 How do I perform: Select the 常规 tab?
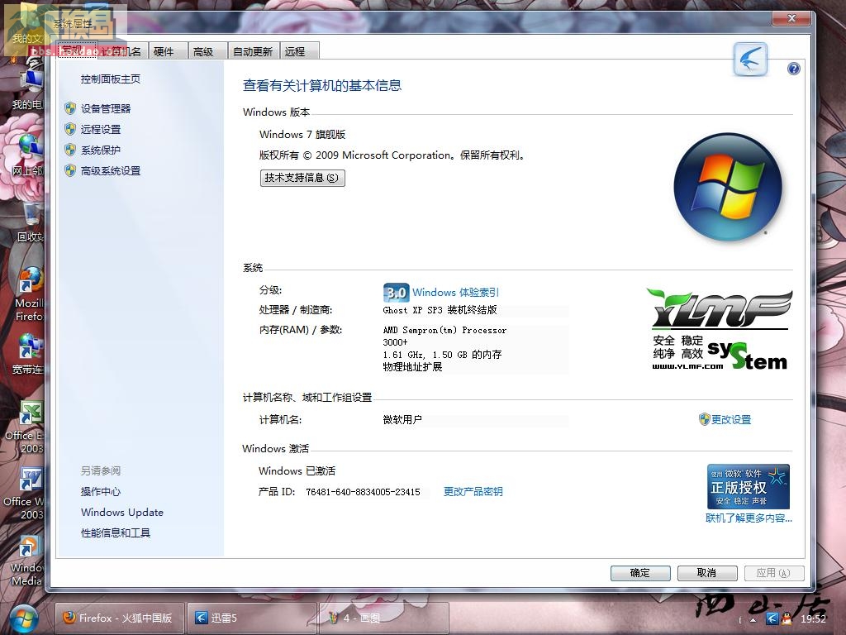click(77, 50)
